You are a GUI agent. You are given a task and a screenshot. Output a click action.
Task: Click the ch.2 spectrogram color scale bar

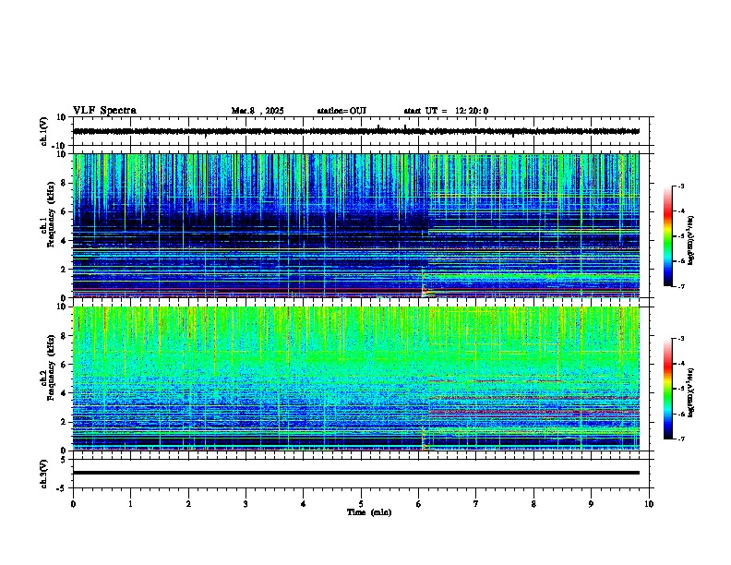667,389
